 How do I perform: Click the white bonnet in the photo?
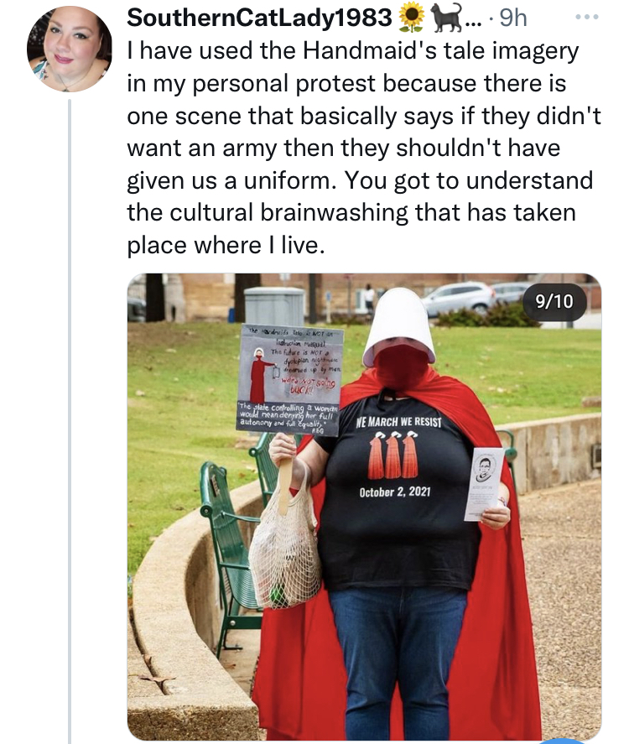[x=399, y=327]
